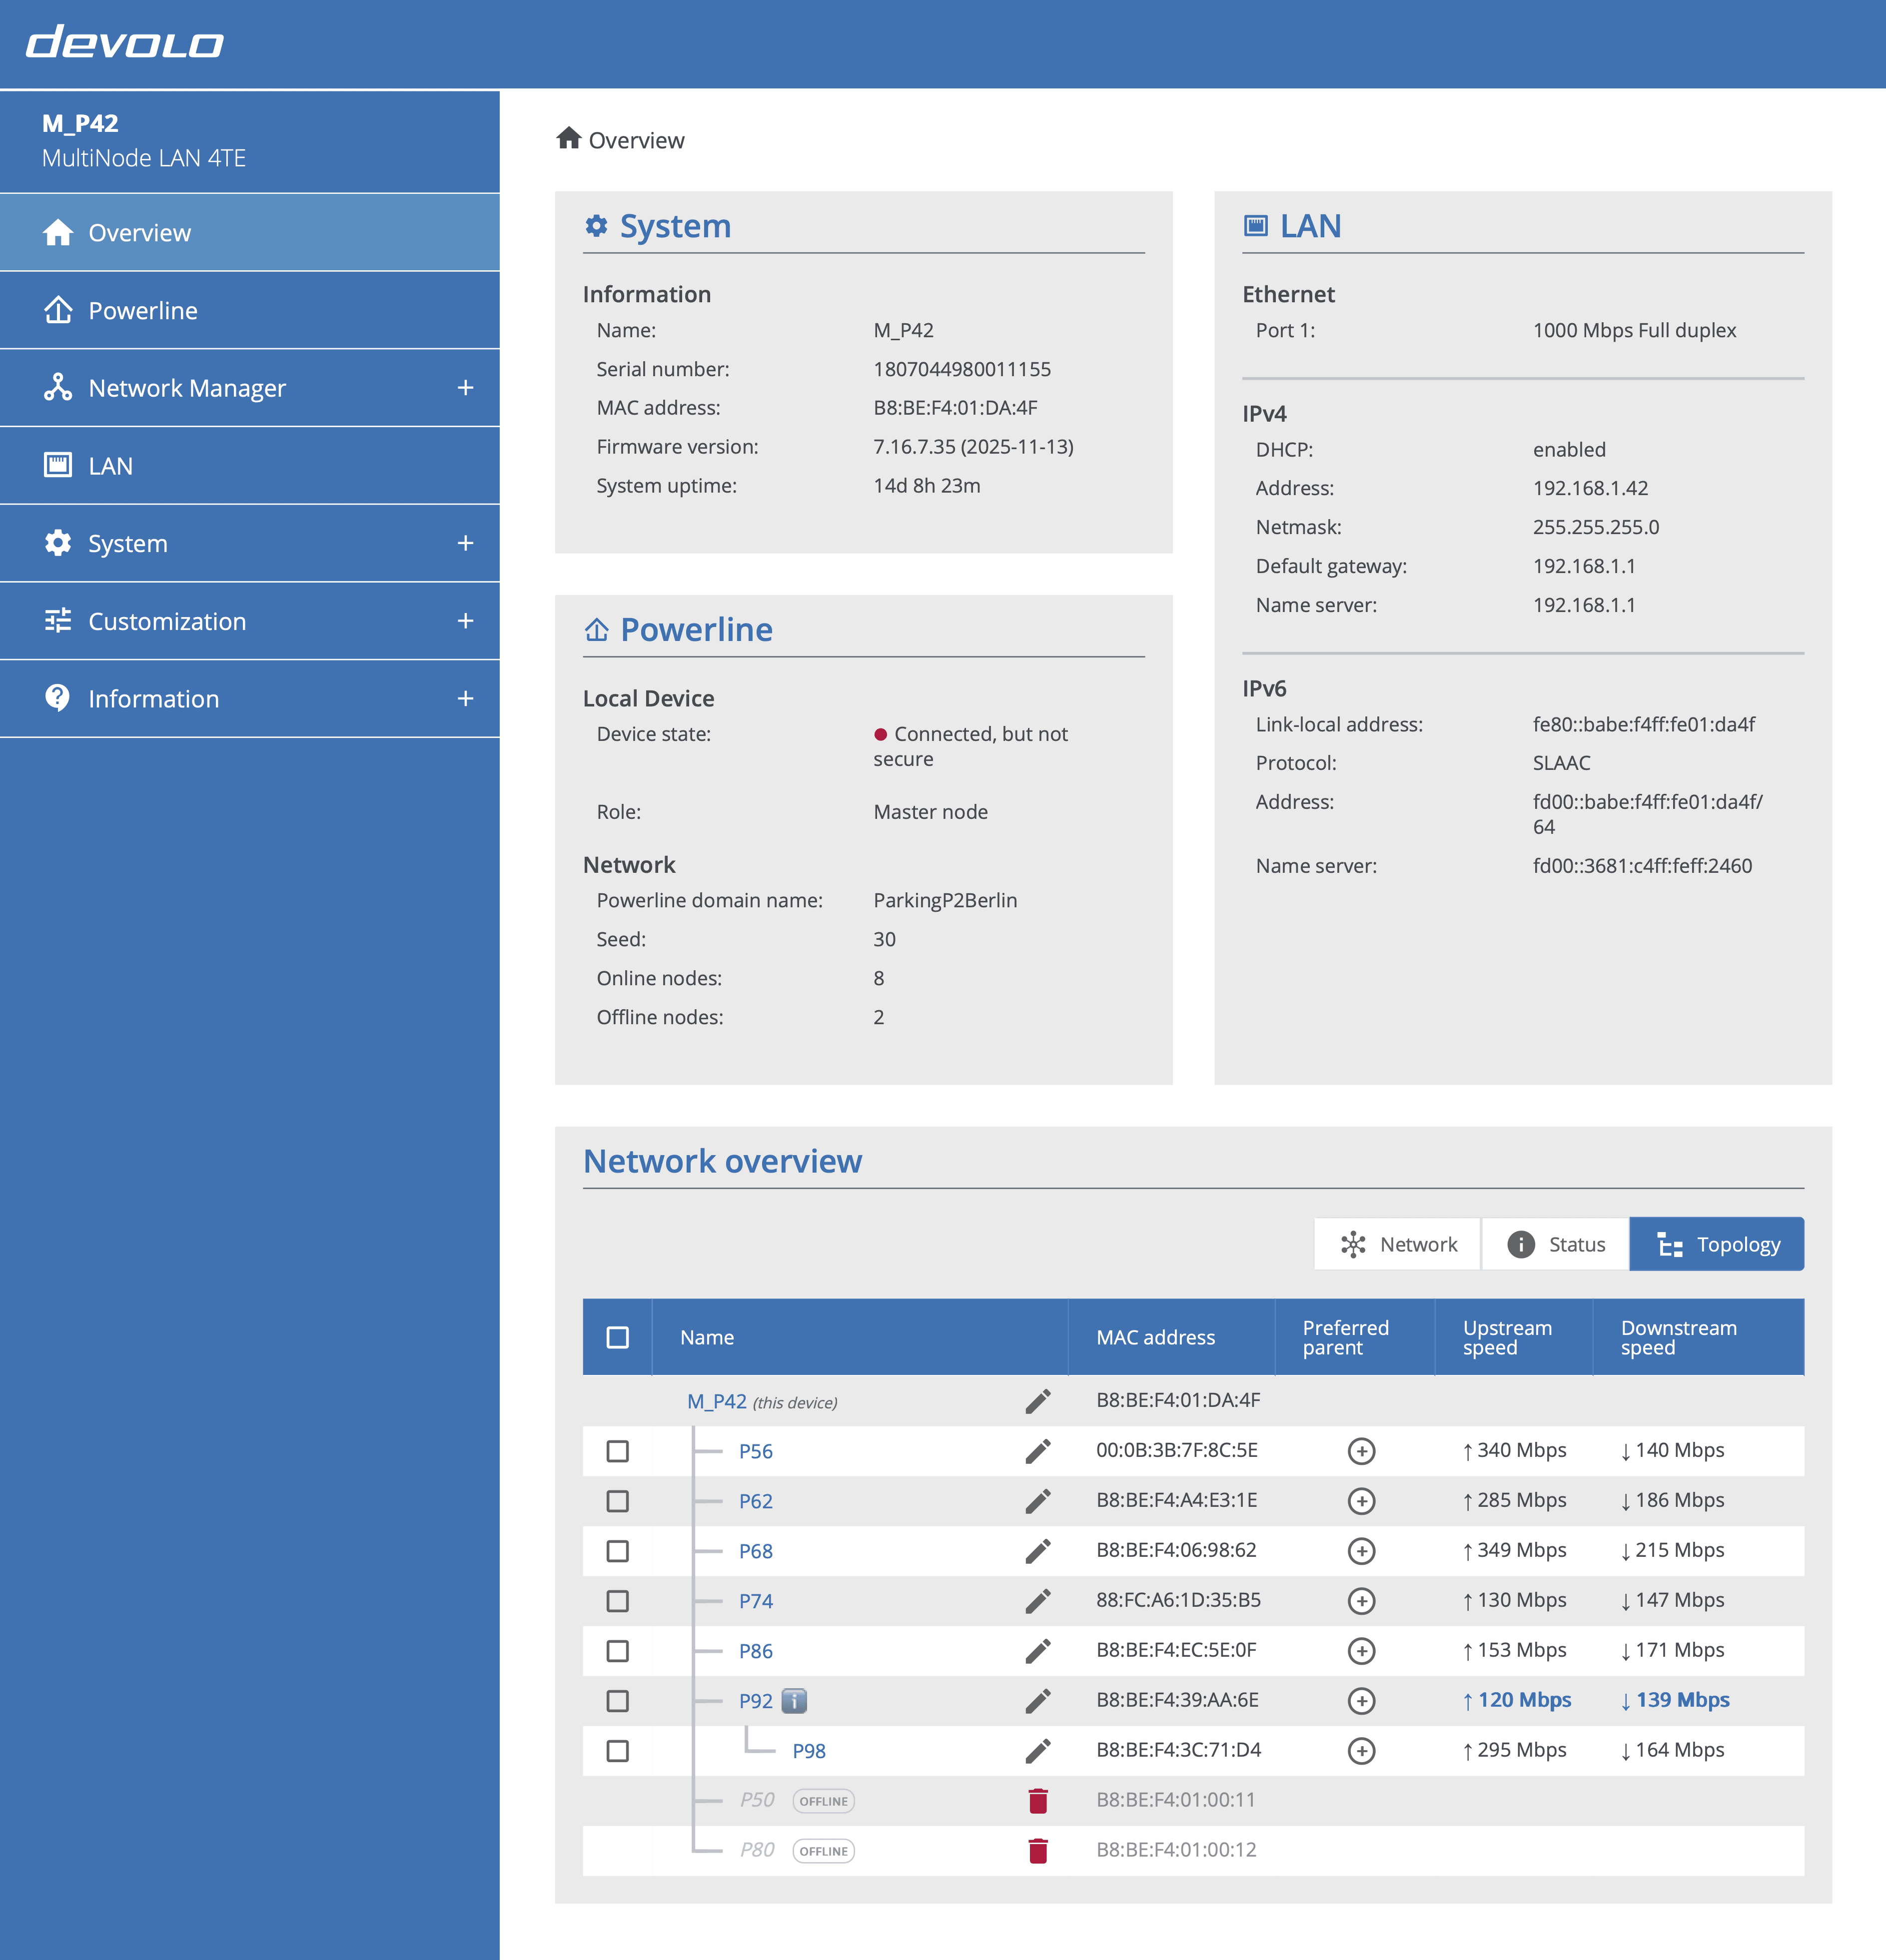Select the Topology view tab
This screenshot has height=1960, width=1886.
point(1717,1244)
